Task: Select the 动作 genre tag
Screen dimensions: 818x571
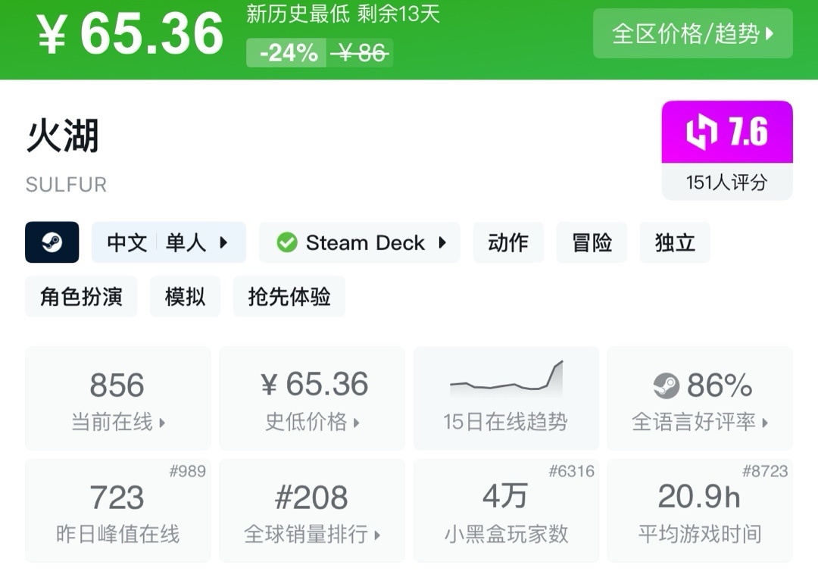Action: click(x=508, y=242)
